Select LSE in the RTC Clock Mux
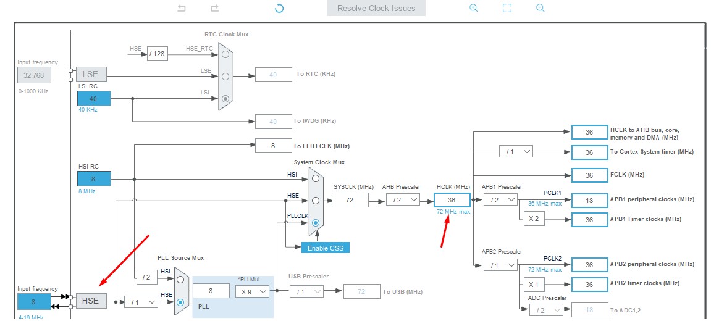The image size is (711, 321). [x=225, y=77]
